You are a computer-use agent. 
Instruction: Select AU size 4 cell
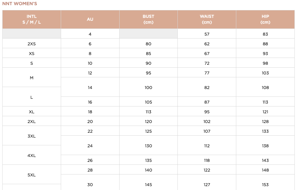tap(90, 34)
